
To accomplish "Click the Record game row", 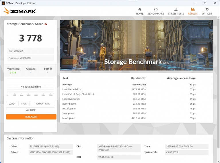I will [x=129, y=104].
